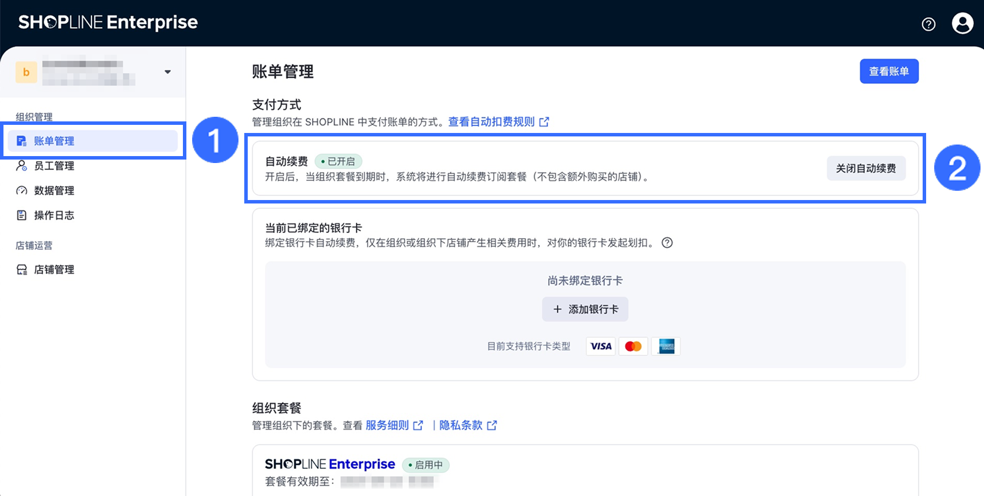Click the SHOPLINE Enterprise header logo

click(108, 22)
